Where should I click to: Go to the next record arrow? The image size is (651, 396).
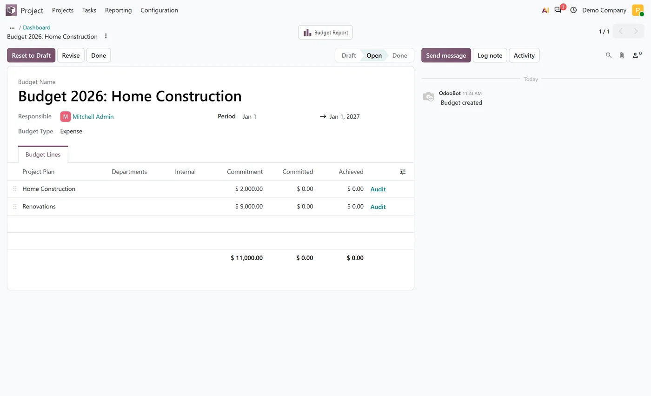(636, 31)
